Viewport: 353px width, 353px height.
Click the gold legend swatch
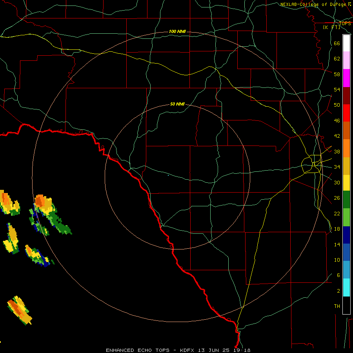[346, 166]
